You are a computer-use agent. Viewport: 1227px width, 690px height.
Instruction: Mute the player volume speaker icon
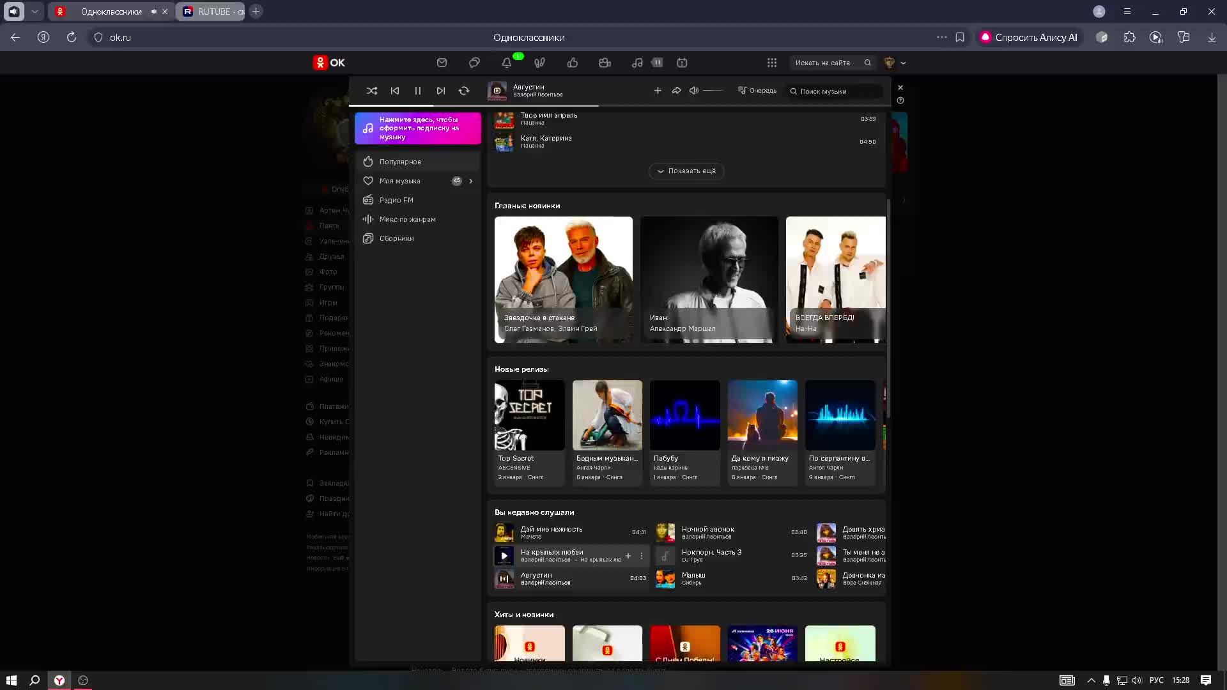click(694, 91)
